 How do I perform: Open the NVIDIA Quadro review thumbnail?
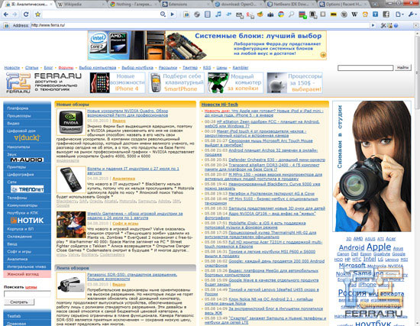(71, 122)
